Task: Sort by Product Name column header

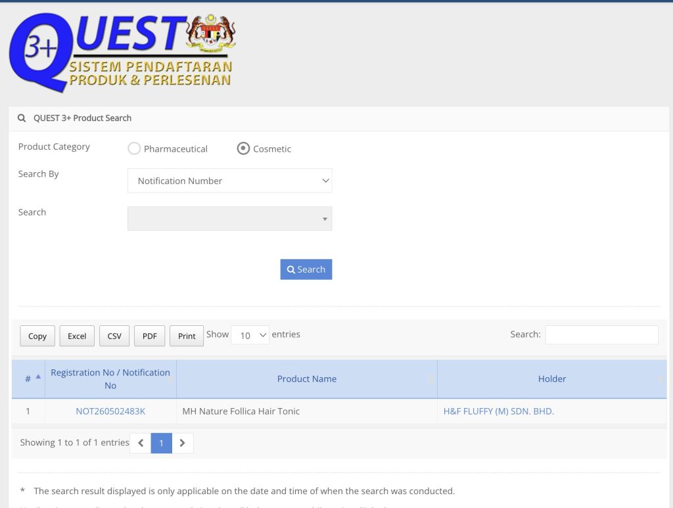Action: (x=306, y=379)
